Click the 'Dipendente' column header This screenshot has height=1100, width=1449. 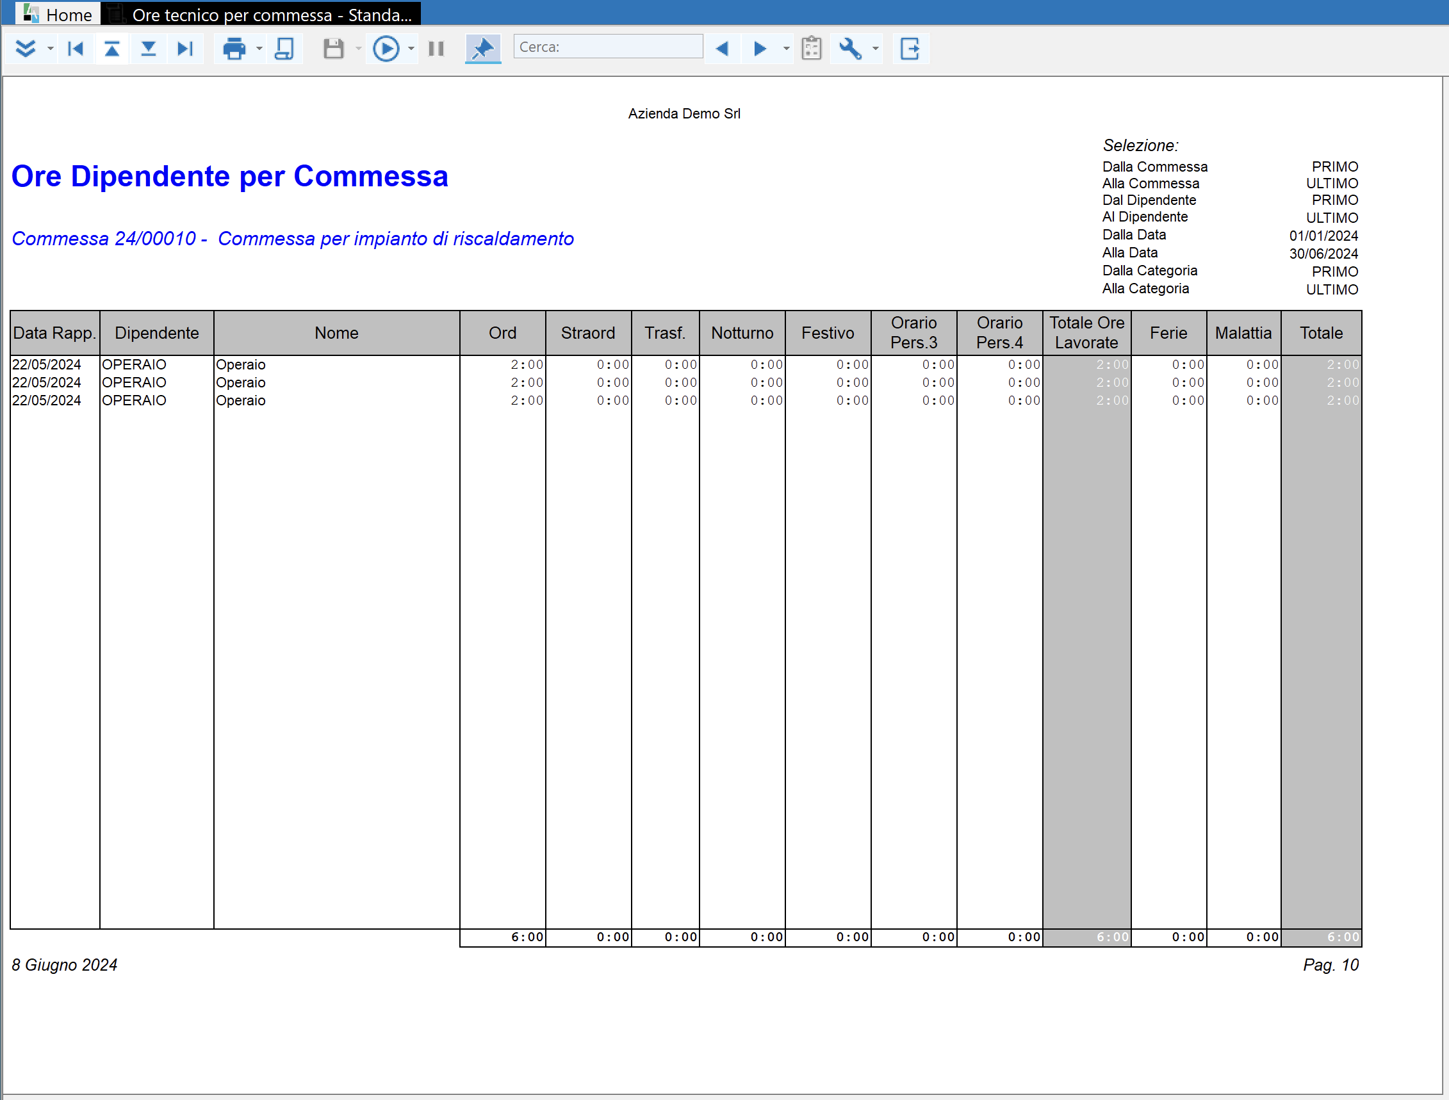tap(156, 334)
